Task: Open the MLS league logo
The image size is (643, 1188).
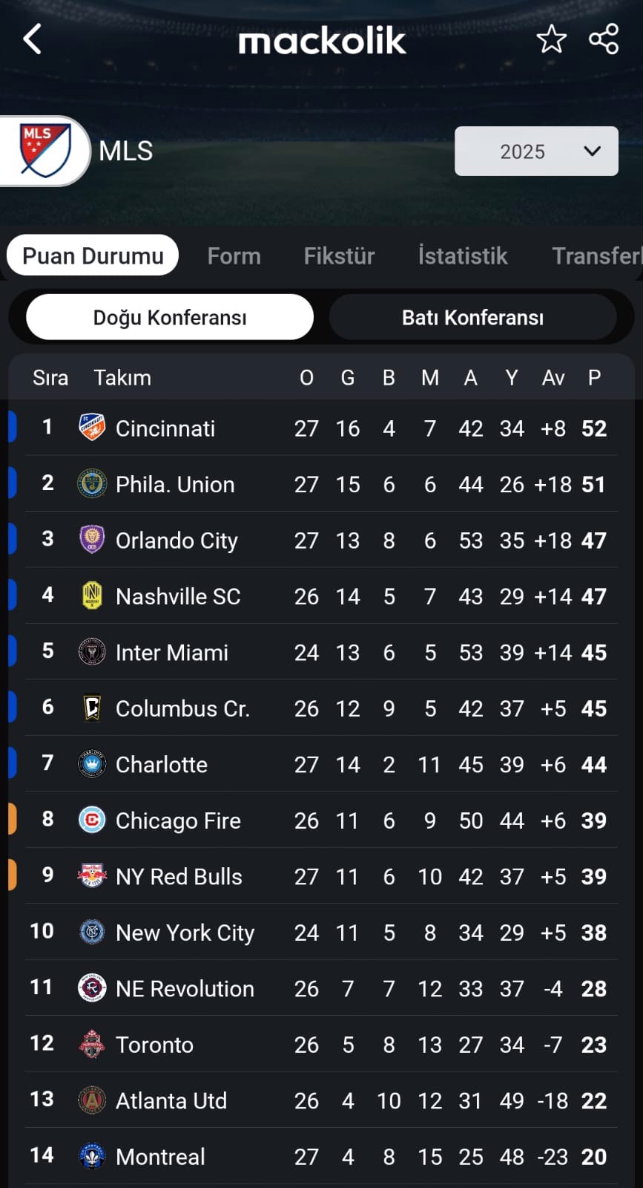Action: (x=46, y=151)
